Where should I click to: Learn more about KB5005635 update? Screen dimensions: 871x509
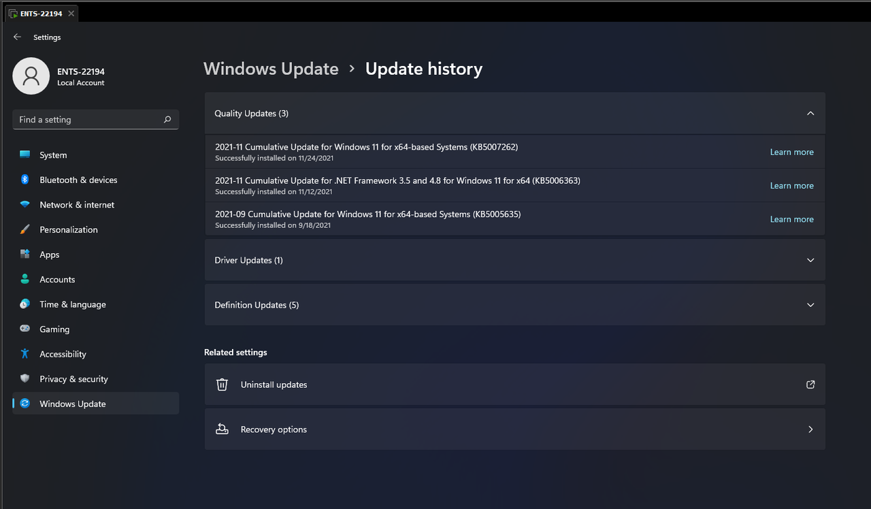coord(791,219)
